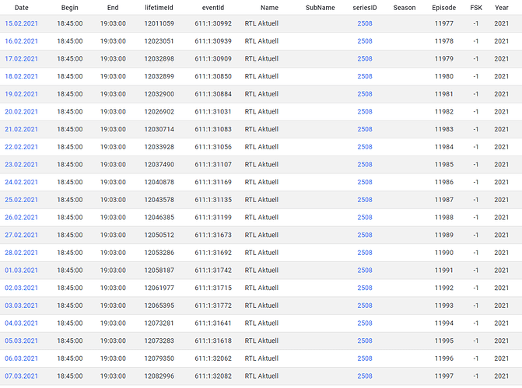Open seriesID 2508 link for episode 11985
This screenshot has height=388, width=522.
pyautogui.click(x=365, y=165)
